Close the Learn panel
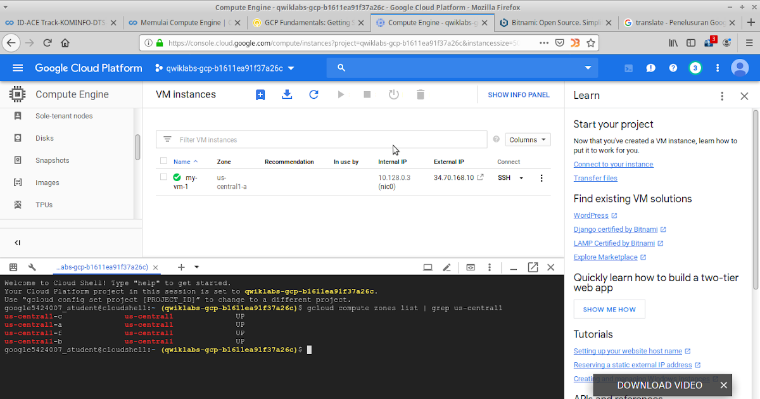Viewport: 760px width, 399px height. point(744,96)
